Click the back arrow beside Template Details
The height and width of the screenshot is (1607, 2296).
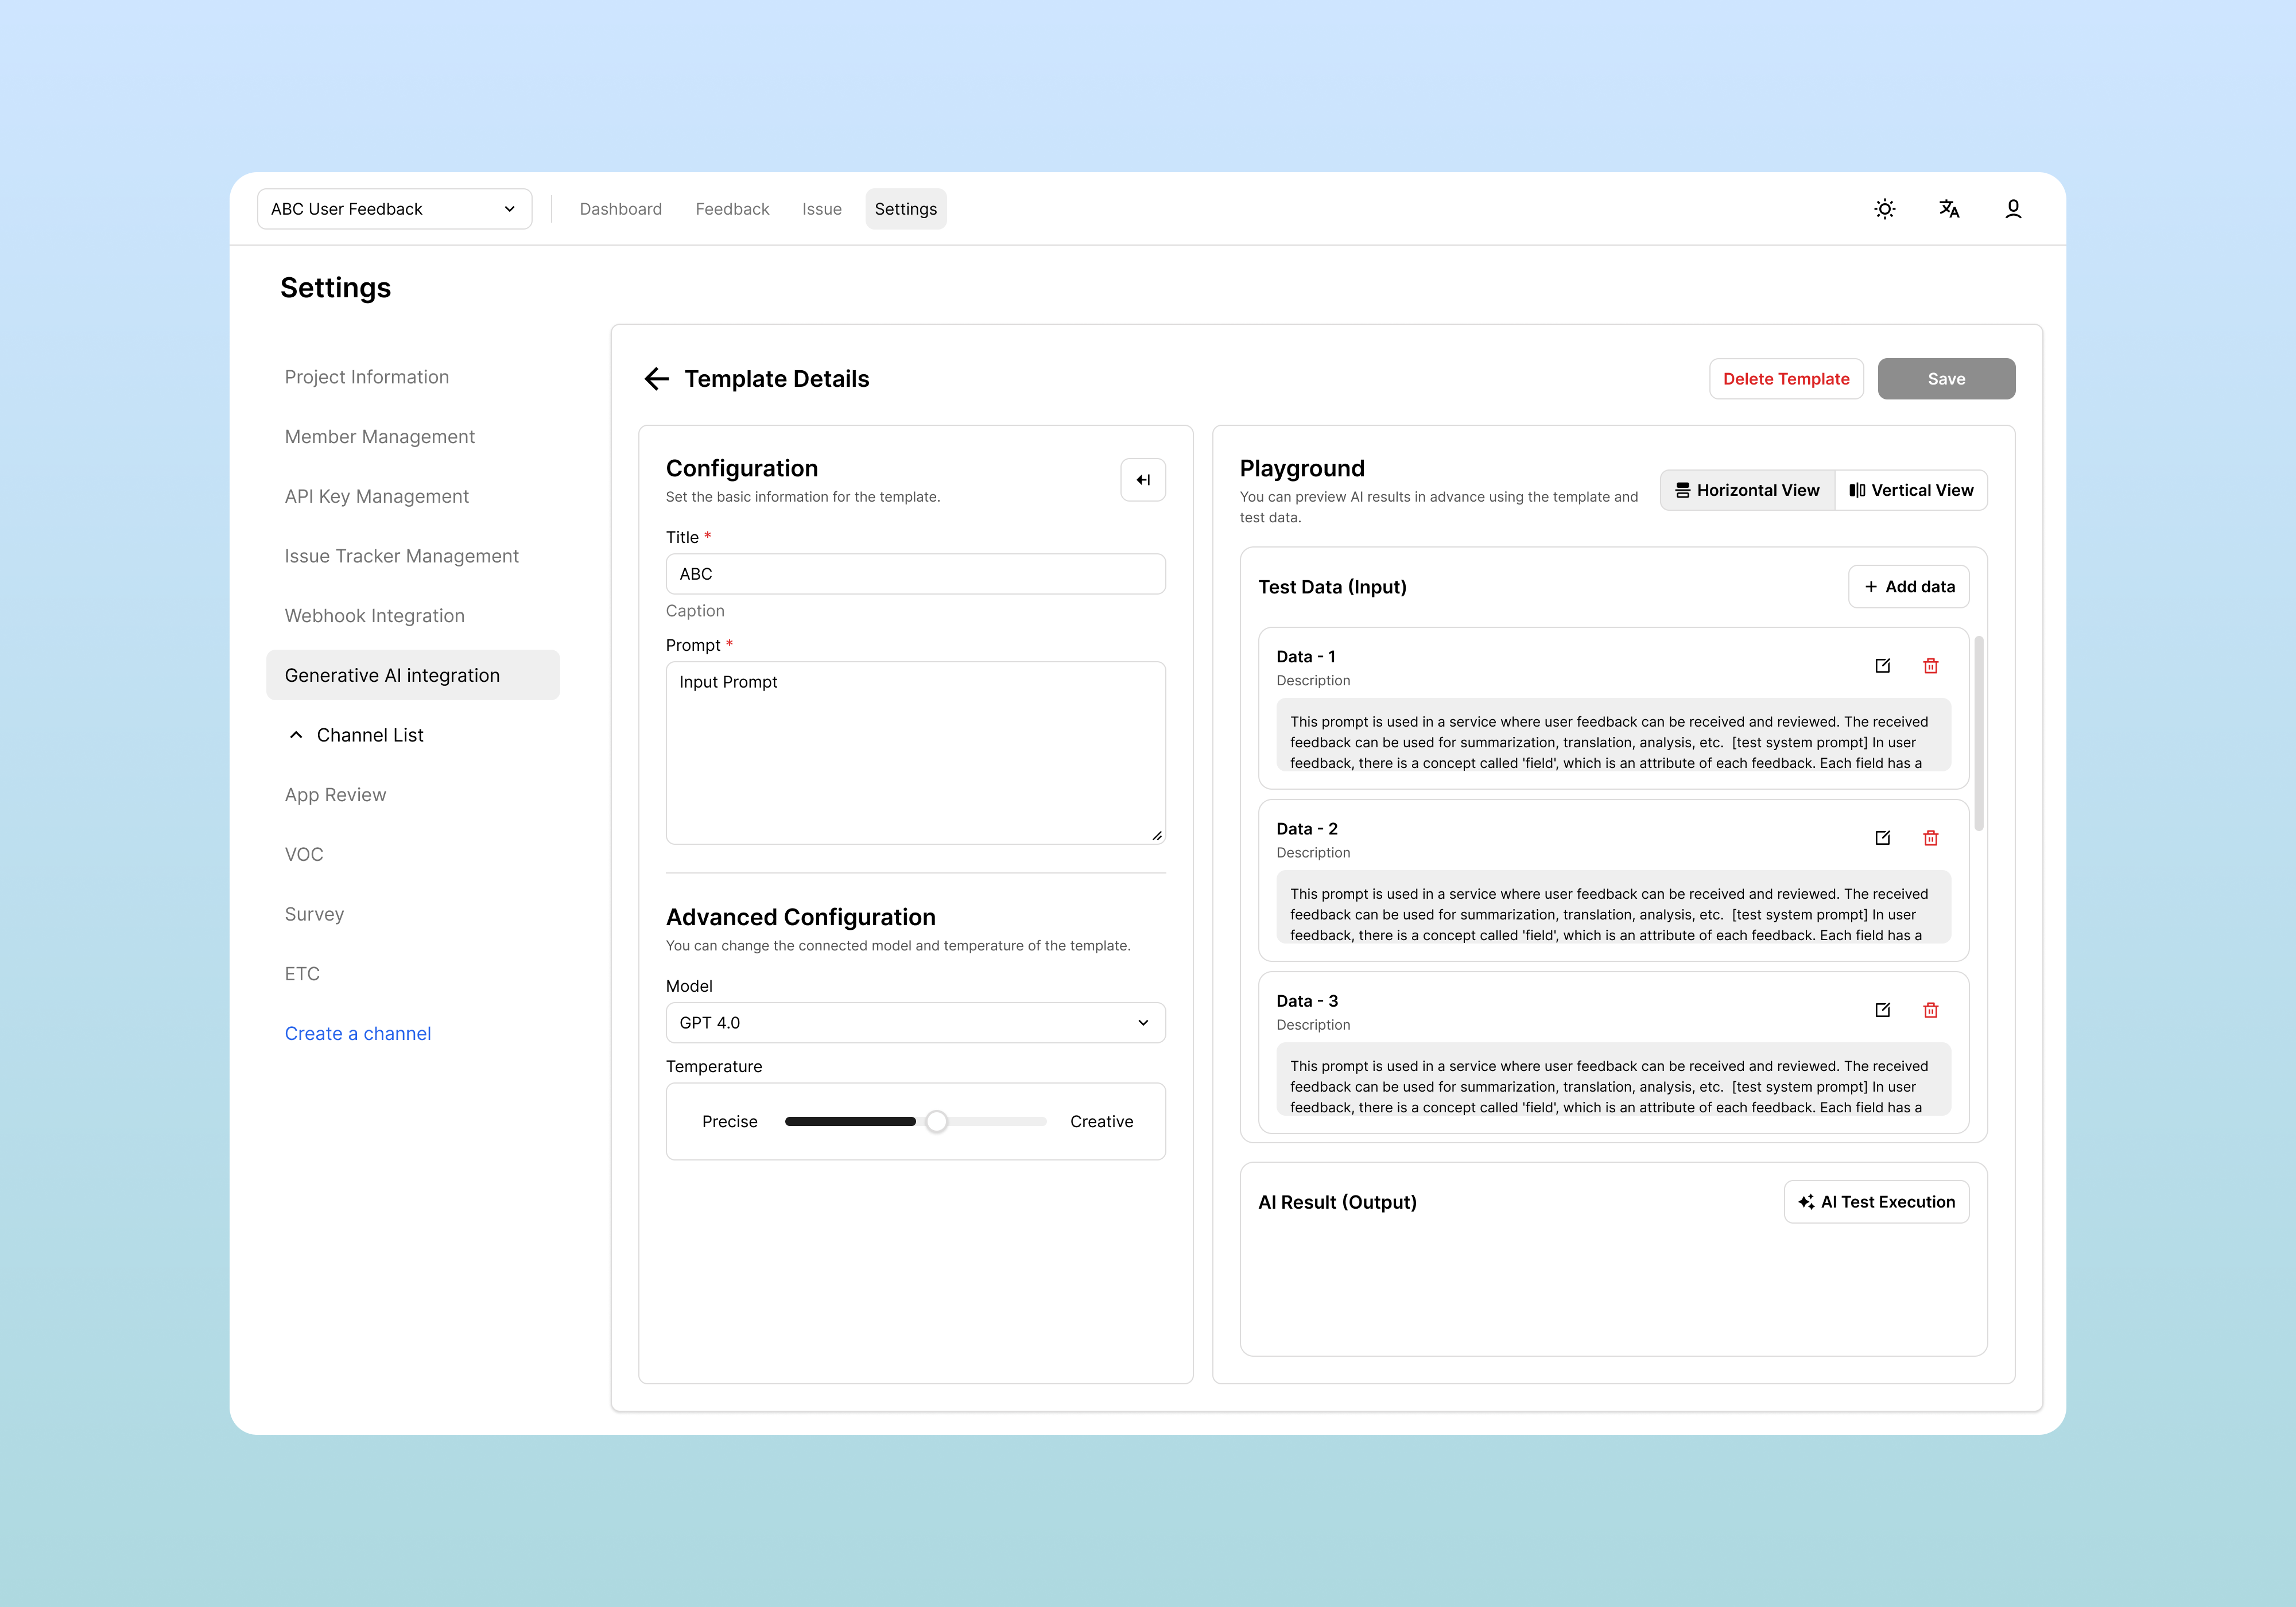[656, 379]
